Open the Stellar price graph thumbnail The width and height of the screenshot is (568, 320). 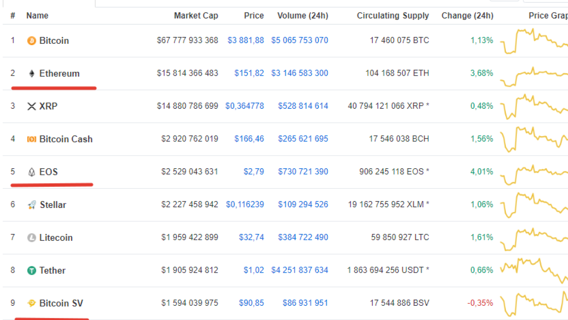(x=534, y=205)
